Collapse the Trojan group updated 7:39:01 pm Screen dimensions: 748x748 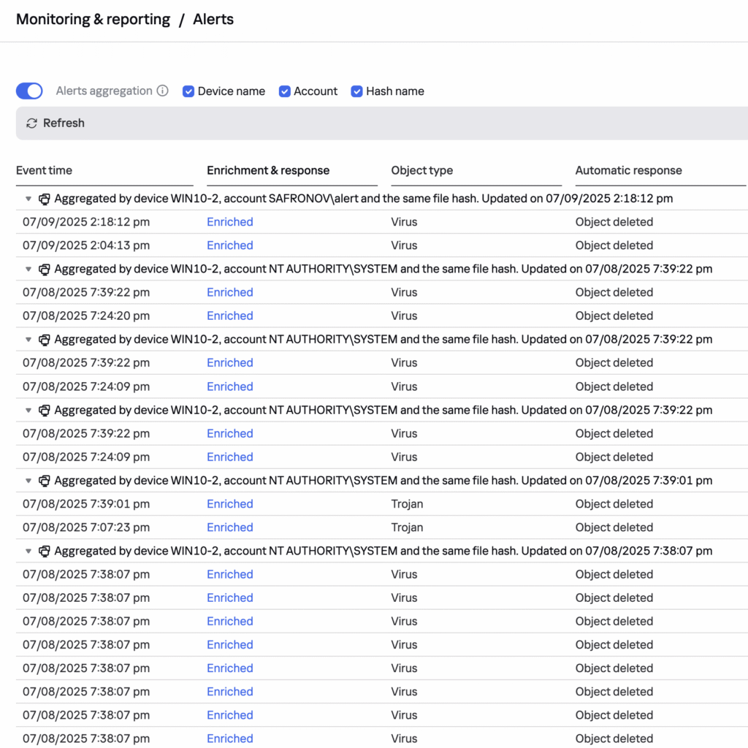(28, 481)
